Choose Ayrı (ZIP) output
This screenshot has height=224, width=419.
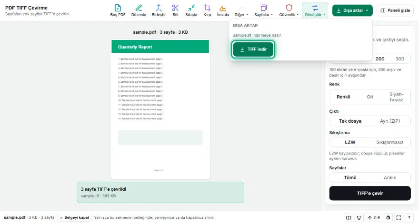pyautogui.click(x=389, y=121)
